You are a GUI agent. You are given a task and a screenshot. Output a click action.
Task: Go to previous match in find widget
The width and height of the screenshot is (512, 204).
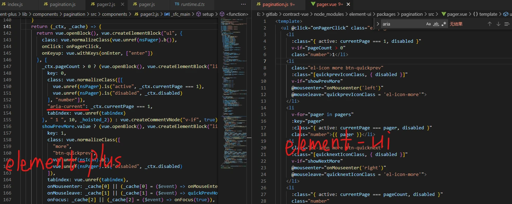pyautogui.click(x=490, y=24)
